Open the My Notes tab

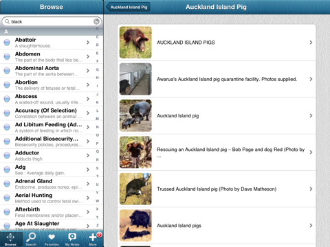pyautogui.click(x=72, y=239)
